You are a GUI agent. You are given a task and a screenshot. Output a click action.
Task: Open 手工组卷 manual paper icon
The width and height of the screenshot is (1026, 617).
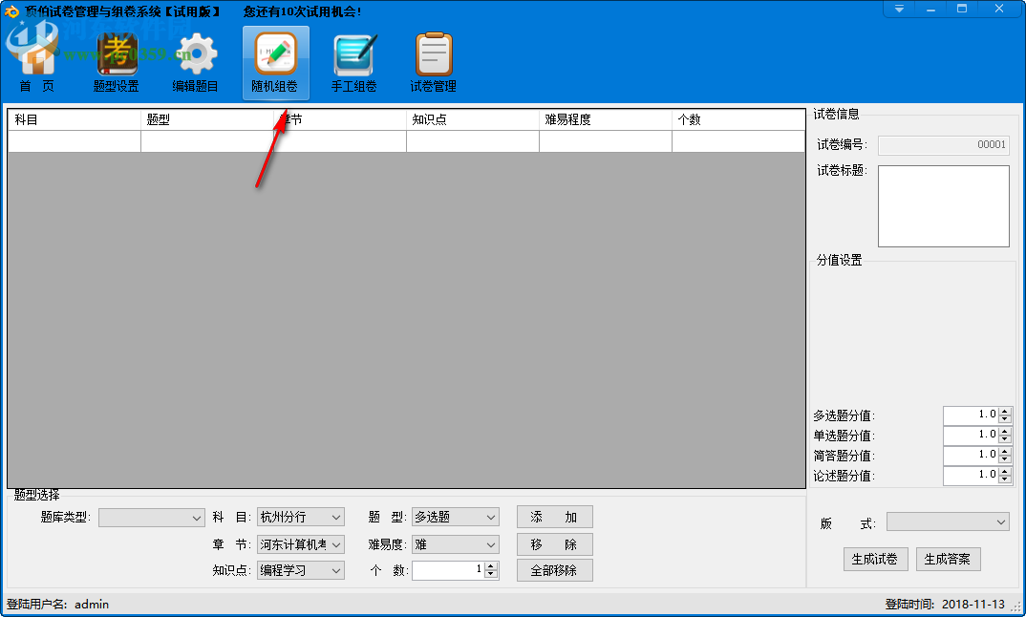click(354, 63)
